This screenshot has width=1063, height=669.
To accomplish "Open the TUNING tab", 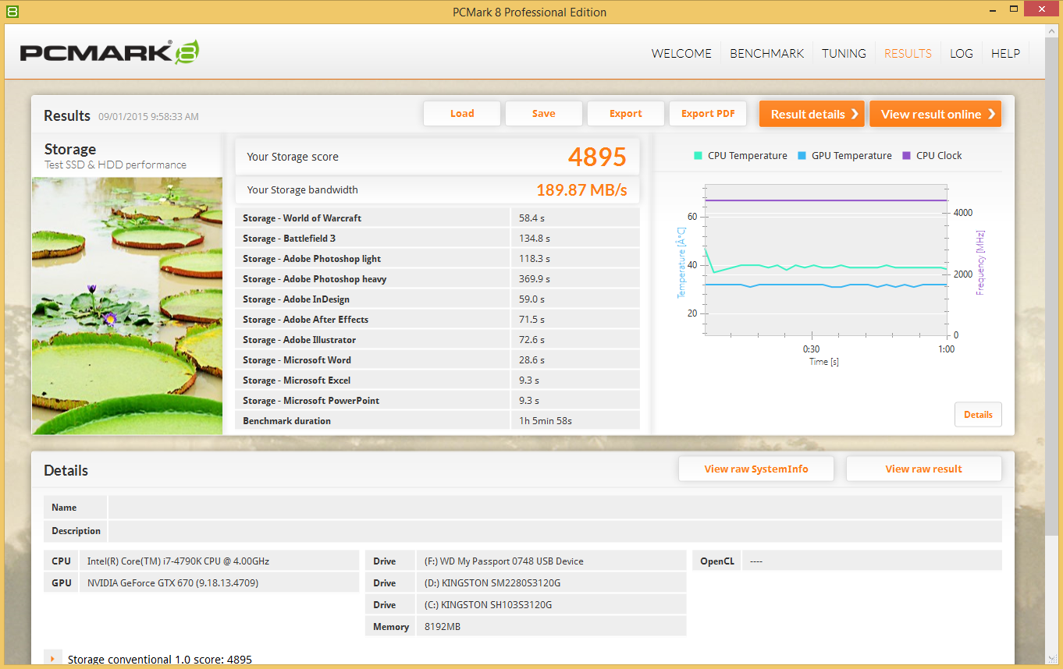I will (x=844, y=53).
